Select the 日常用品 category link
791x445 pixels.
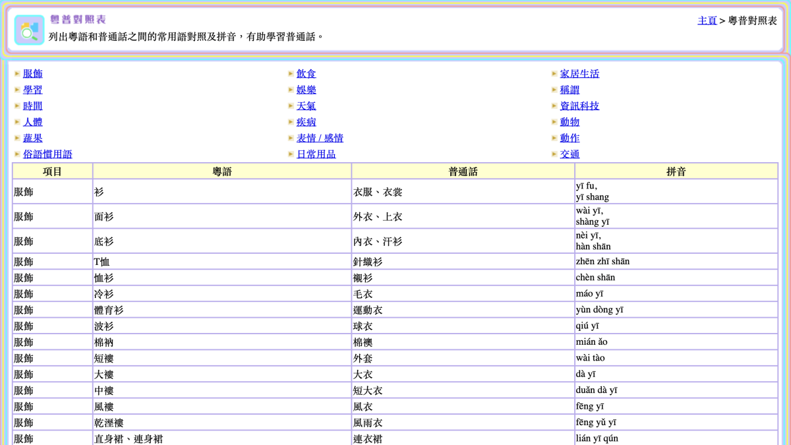point(316,154)
